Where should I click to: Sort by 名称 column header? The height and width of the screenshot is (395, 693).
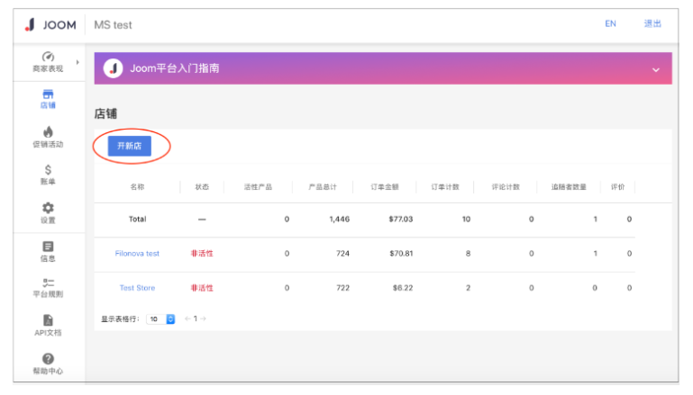[x=137, y=187]
